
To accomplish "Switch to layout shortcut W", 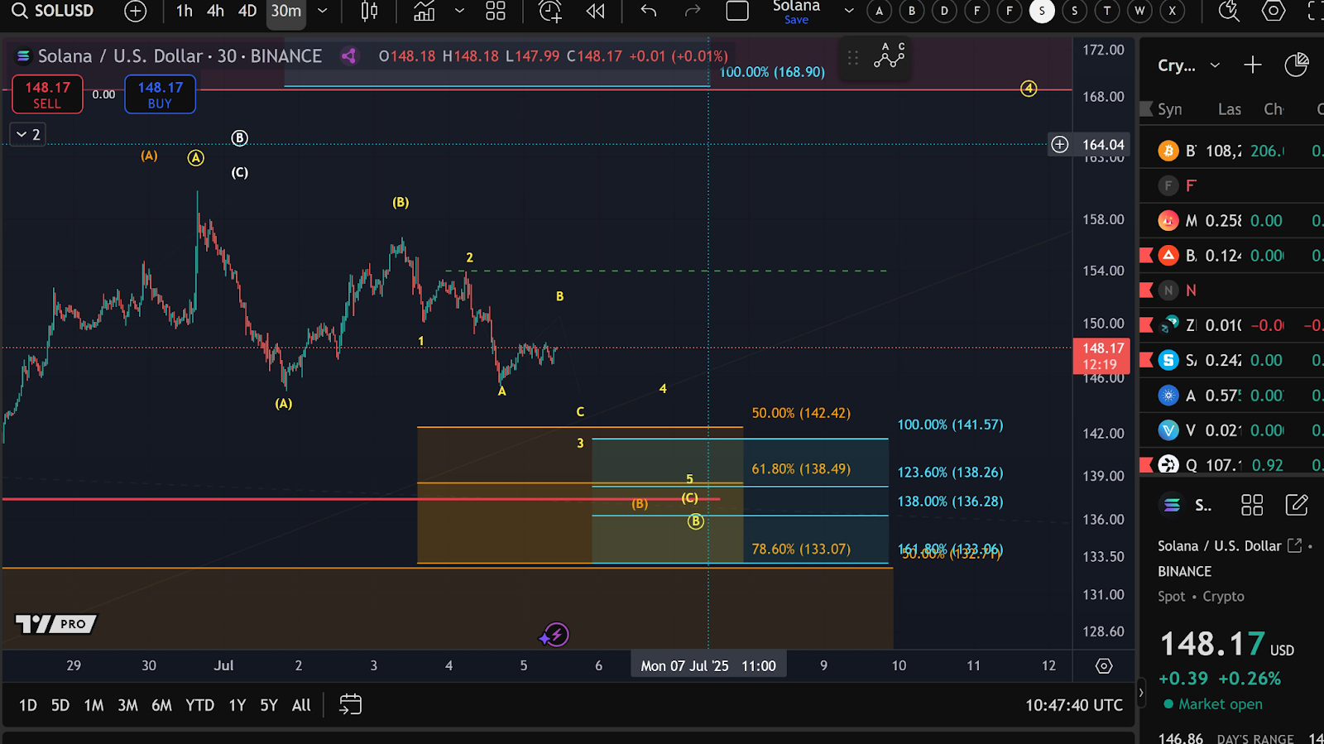I will [x=1139, y=11].
